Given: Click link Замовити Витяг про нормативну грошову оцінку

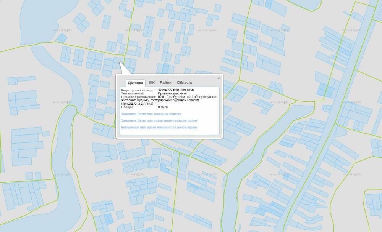Looking at the screenshot, I should pyautogui.click(x=159, y=121).
